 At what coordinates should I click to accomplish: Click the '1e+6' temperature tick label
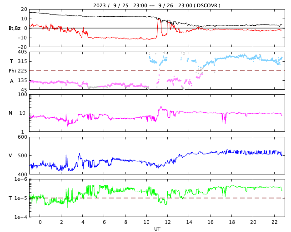(21, 179)
